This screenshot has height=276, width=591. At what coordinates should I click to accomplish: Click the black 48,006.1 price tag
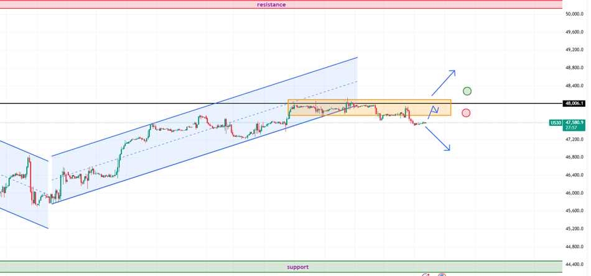point(573,104)
